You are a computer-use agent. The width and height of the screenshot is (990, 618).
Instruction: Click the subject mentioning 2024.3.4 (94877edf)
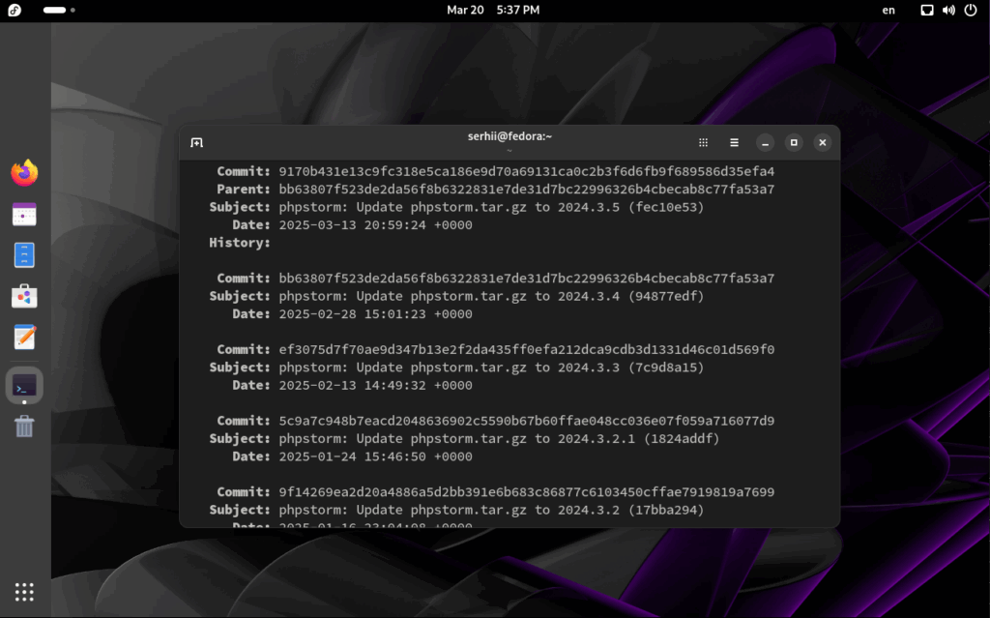491,296
